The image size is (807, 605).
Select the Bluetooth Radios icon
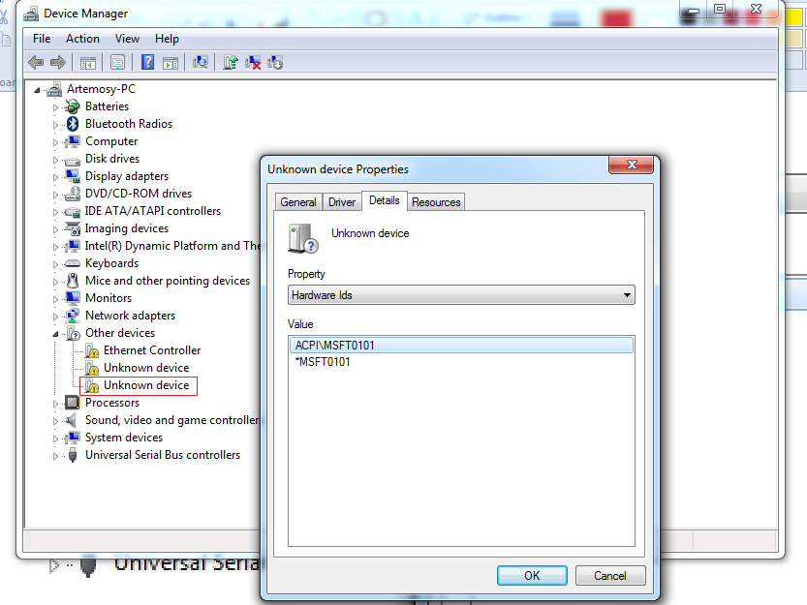click(x=73, y=124)
